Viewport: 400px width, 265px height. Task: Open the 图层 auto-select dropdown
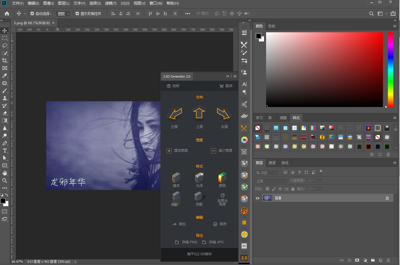pos(63,14)
